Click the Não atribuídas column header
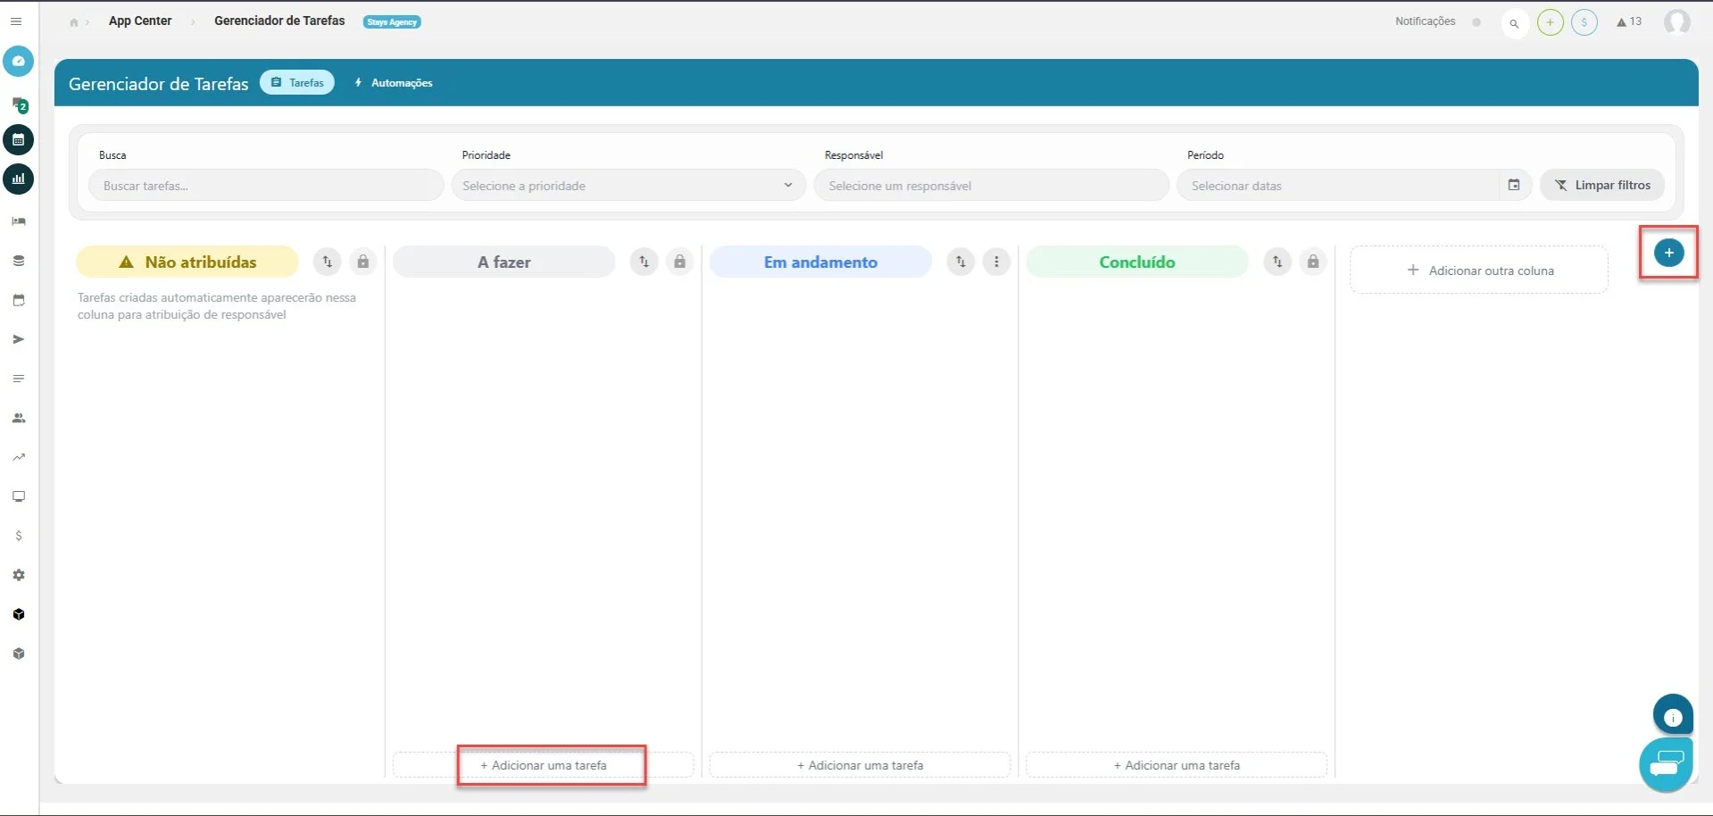 click(187, 262)
